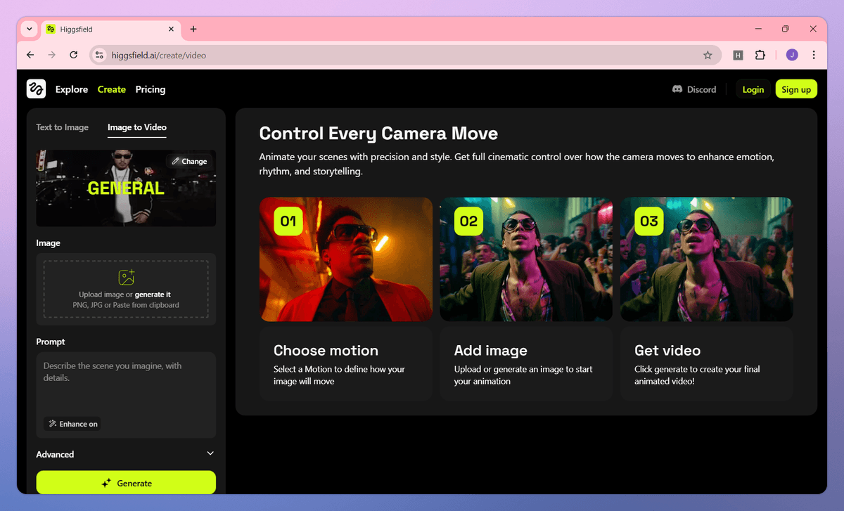Open the tab search dropdown arrow
The height and width of the screenshot is (511, 844).
[29, 29]
